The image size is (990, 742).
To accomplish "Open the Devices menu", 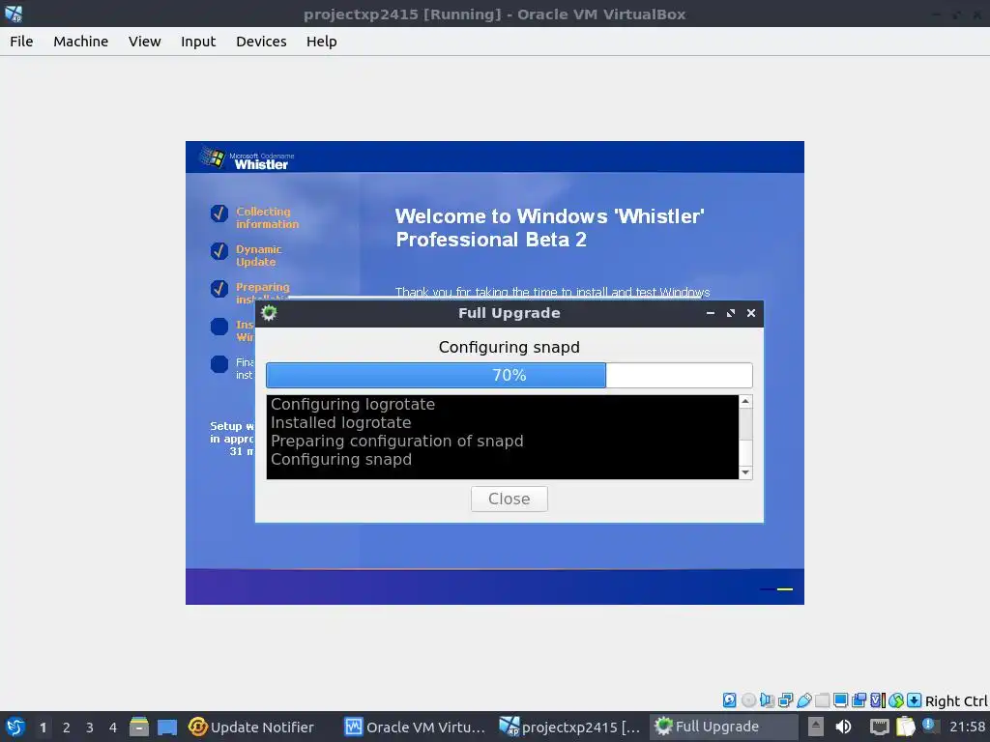I will click(261, 41).
